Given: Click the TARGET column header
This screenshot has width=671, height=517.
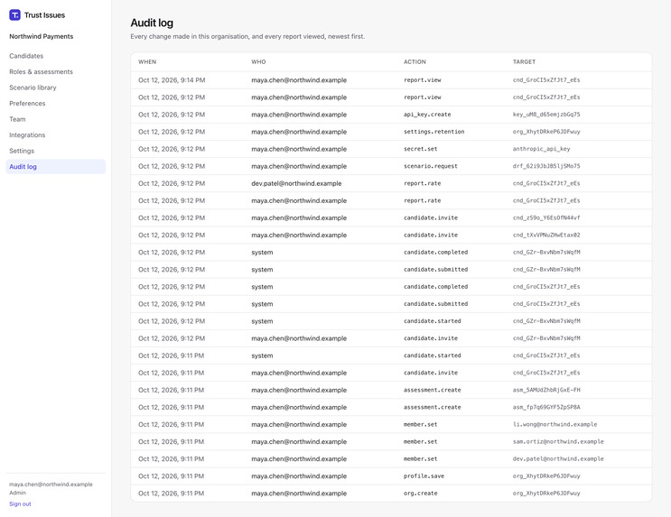Looking at the screenshot, I should (x=524, y=62).
